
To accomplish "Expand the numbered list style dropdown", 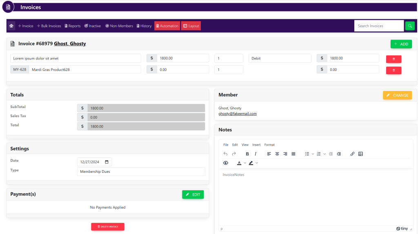I will tap(325, 154).
